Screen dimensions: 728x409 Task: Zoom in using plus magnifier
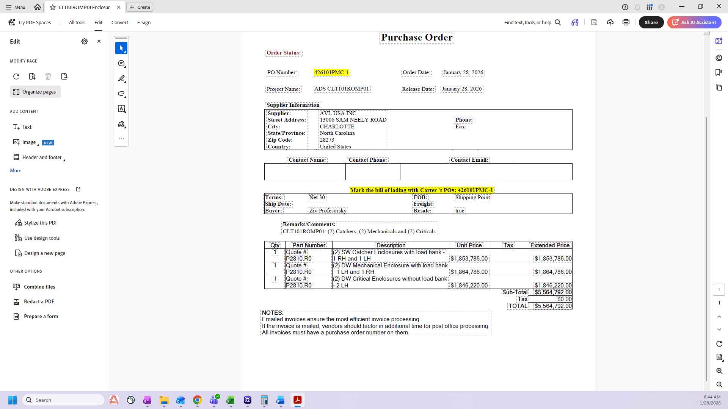pyautogui.click(x=719, y=371)
